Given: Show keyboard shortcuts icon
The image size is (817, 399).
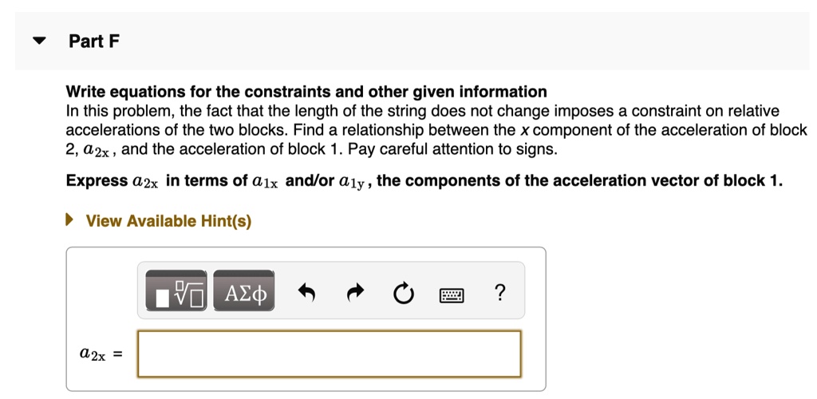Looking at the screenshot, I should [x=452, y=294].
